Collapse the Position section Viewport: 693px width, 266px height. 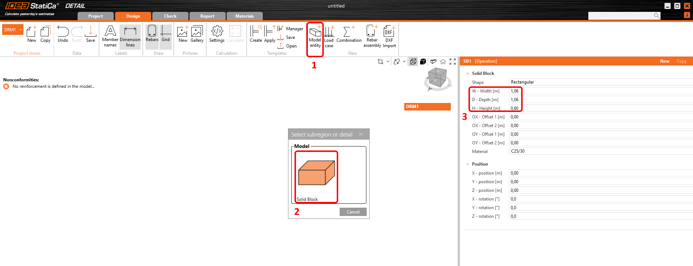[x=468, y=164]
